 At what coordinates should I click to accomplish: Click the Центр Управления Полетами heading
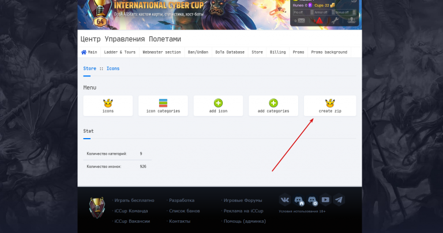pos(130,39)
